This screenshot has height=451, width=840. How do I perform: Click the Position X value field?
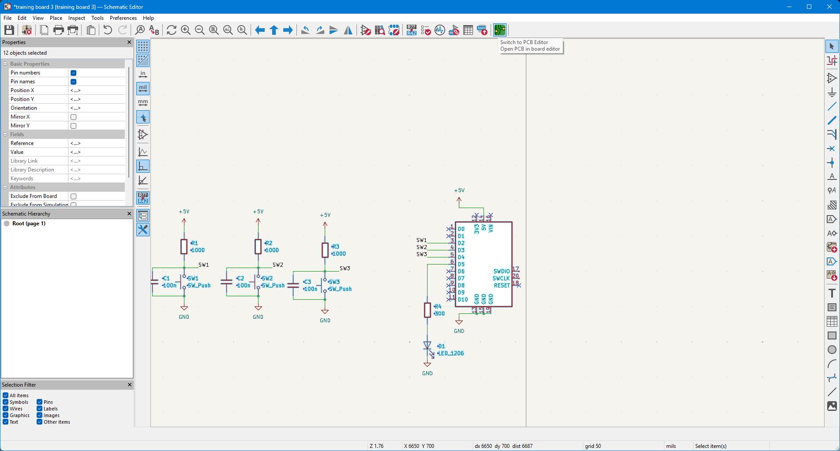(x=97, y=90)
